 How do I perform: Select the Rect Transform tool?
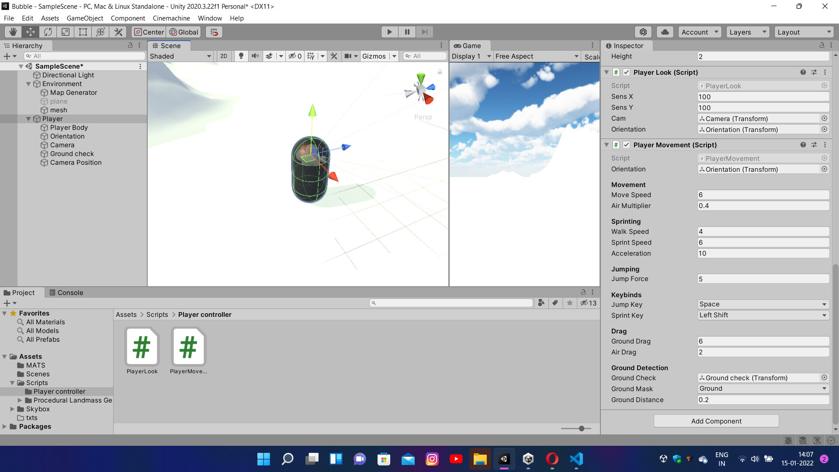(x=83, y=31)
